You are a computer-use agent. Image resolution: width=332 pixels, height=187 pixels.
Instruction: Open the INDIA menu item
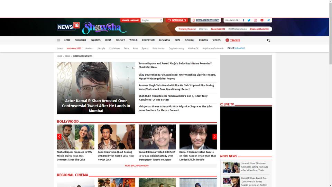pos(108,40)
